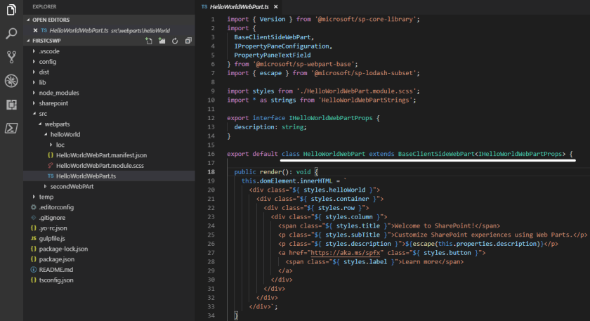Open the Explorer view in activity bar

[11, 10]
